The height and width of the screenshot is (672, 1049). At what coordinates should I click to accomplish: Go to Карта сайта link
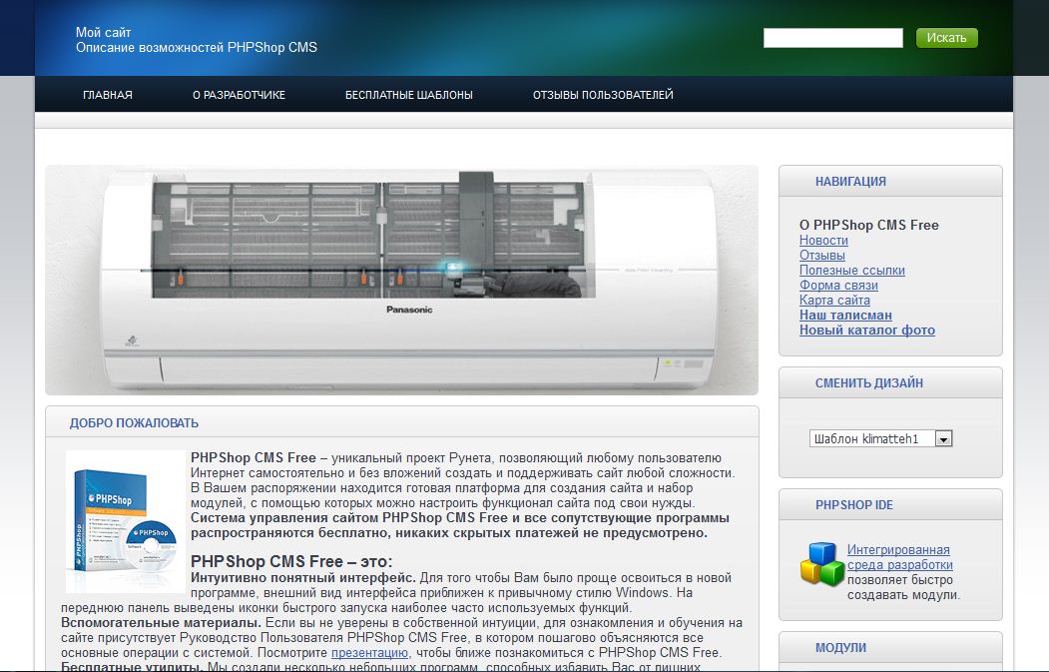click(835, 300)
